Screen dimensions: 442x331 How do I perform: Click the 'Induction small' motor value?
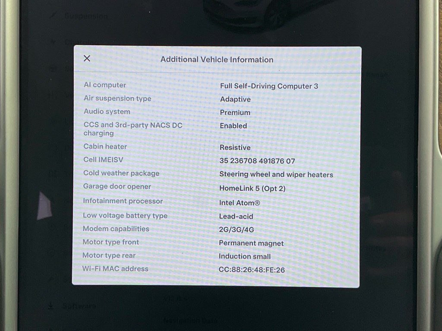pos(244,256)
